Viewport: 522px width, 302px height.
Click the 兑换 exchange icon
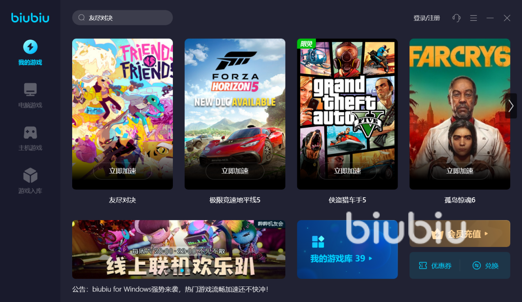(x=477, y=265)
